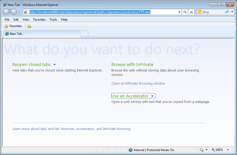Expand the zoom level dropdown arrow

click(x=228, y=150)
